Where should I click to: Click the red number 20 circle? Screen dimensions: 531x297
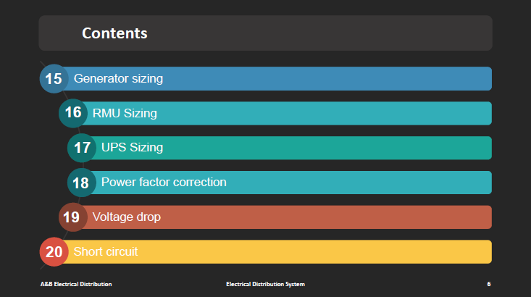pos(54,251)
